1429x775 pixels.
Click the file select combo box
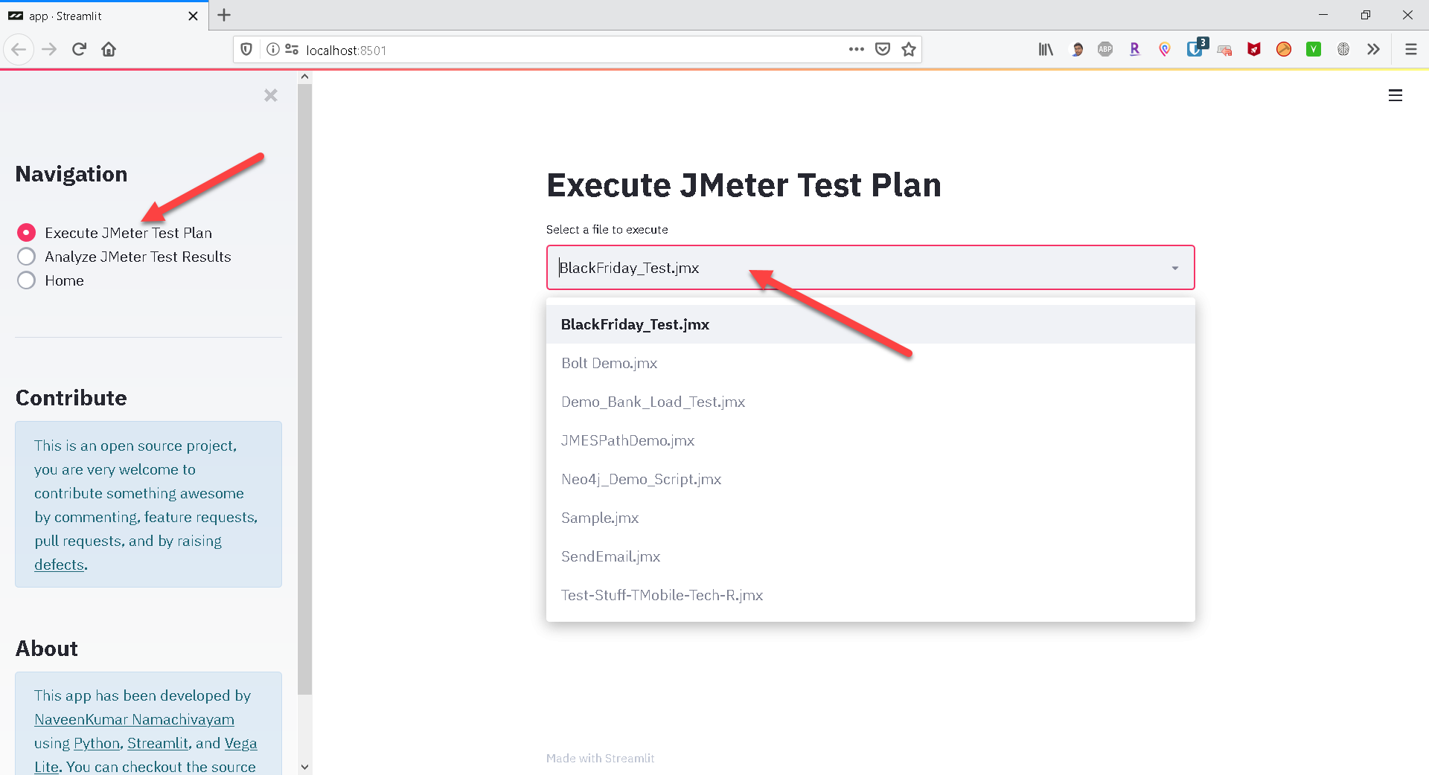pos(870,268)
